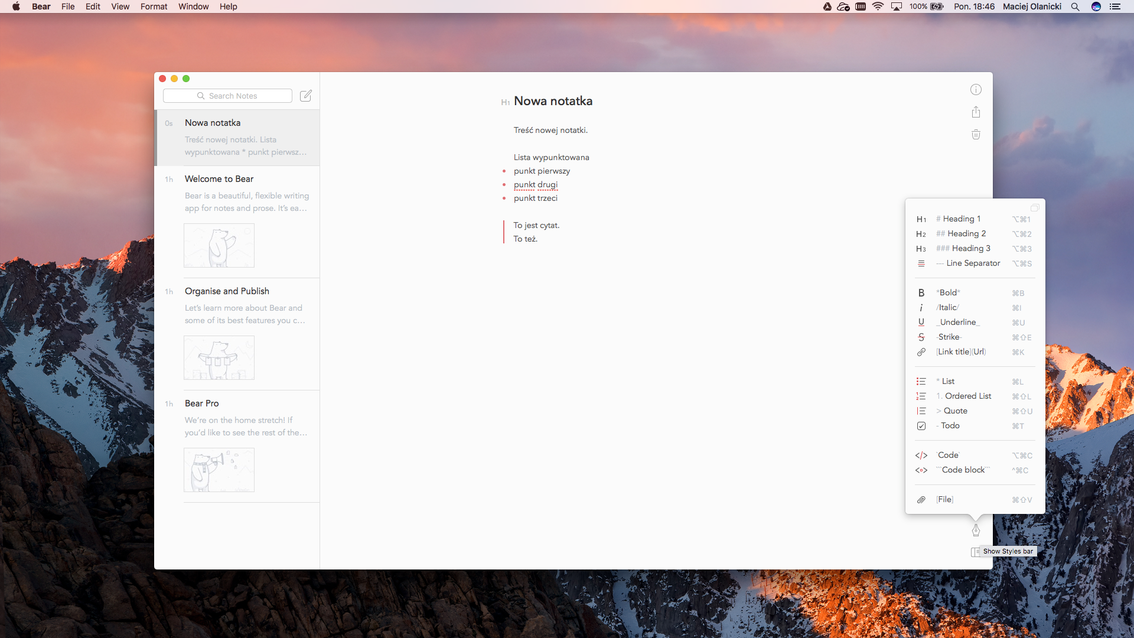Toggle Underline style in popup
Viewport: 1134px width, 638px height.
tap(957, 323)
